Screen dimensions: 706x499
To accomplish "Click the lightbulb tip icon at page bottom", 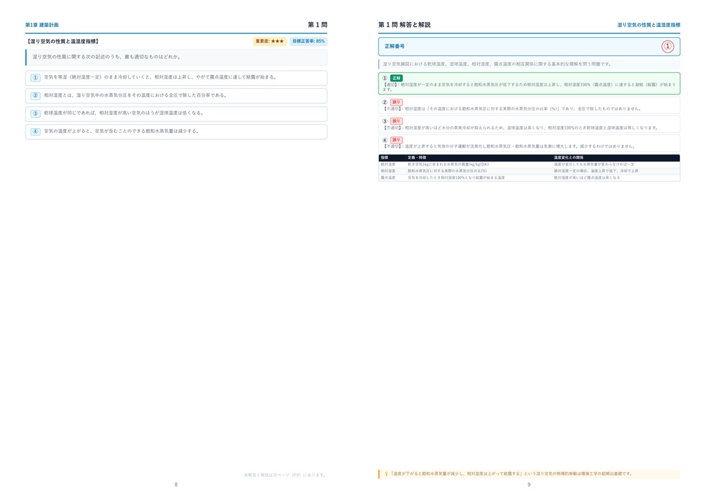I will coord(386,473).
